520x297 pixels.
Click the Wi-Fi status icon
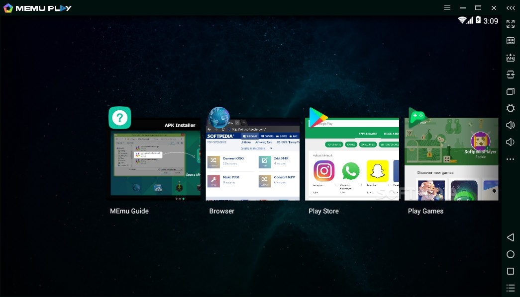tap(462, 20)
